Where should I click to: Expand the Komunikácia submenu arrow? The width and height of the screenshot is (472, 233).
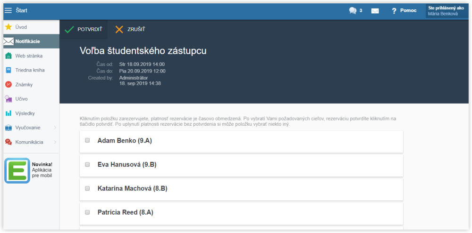tap(55, 142)
